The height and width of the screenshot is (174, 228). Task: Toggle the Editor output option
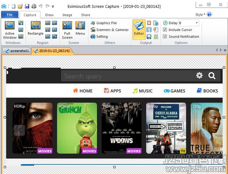pyautogui.click(x=139, y=30)
